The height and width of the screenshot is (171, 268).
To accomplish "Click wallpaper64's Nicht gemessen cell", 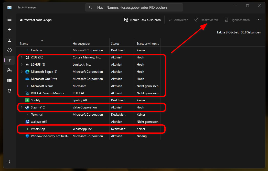I will (147, 122).
